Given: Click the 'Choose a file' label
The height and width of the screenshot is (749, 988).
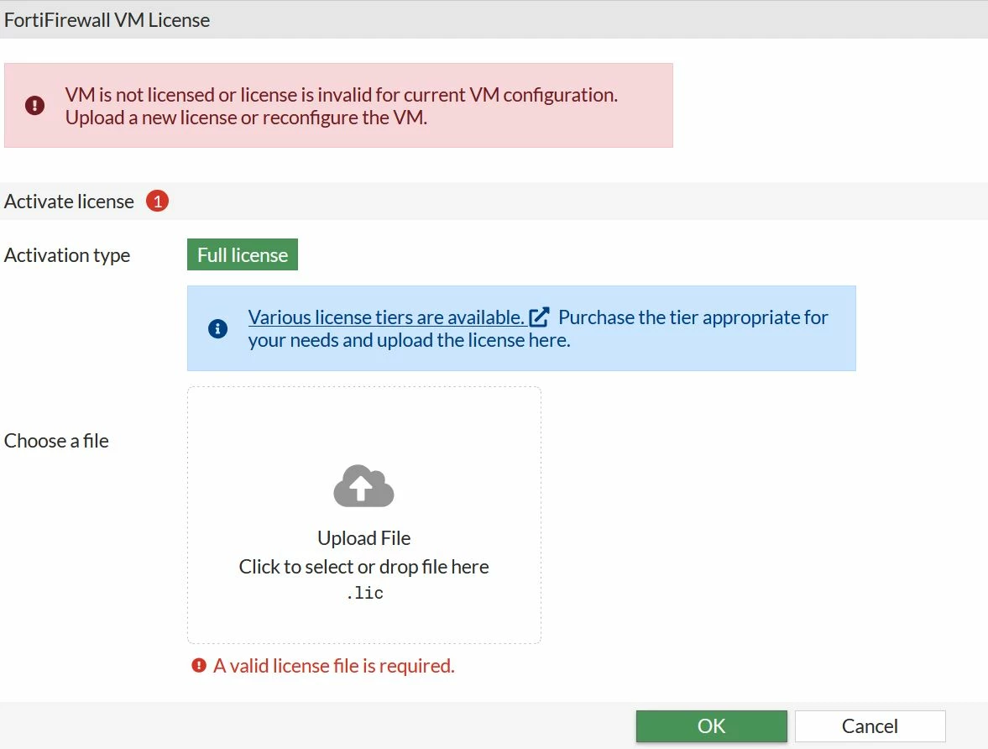Looking at the screenshot, I should [x=56, y=441].
